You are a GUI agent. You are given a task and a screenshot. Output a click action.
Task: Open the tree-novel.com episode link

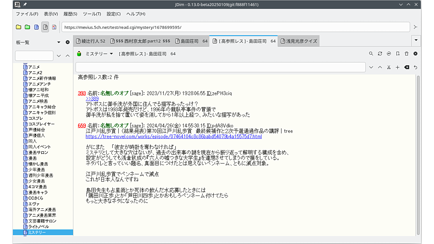(174, 137)
